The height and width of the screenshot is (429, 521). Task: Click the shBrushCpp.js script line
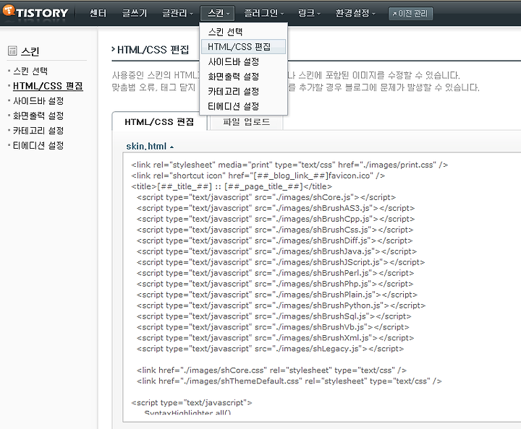click(276, 219)
